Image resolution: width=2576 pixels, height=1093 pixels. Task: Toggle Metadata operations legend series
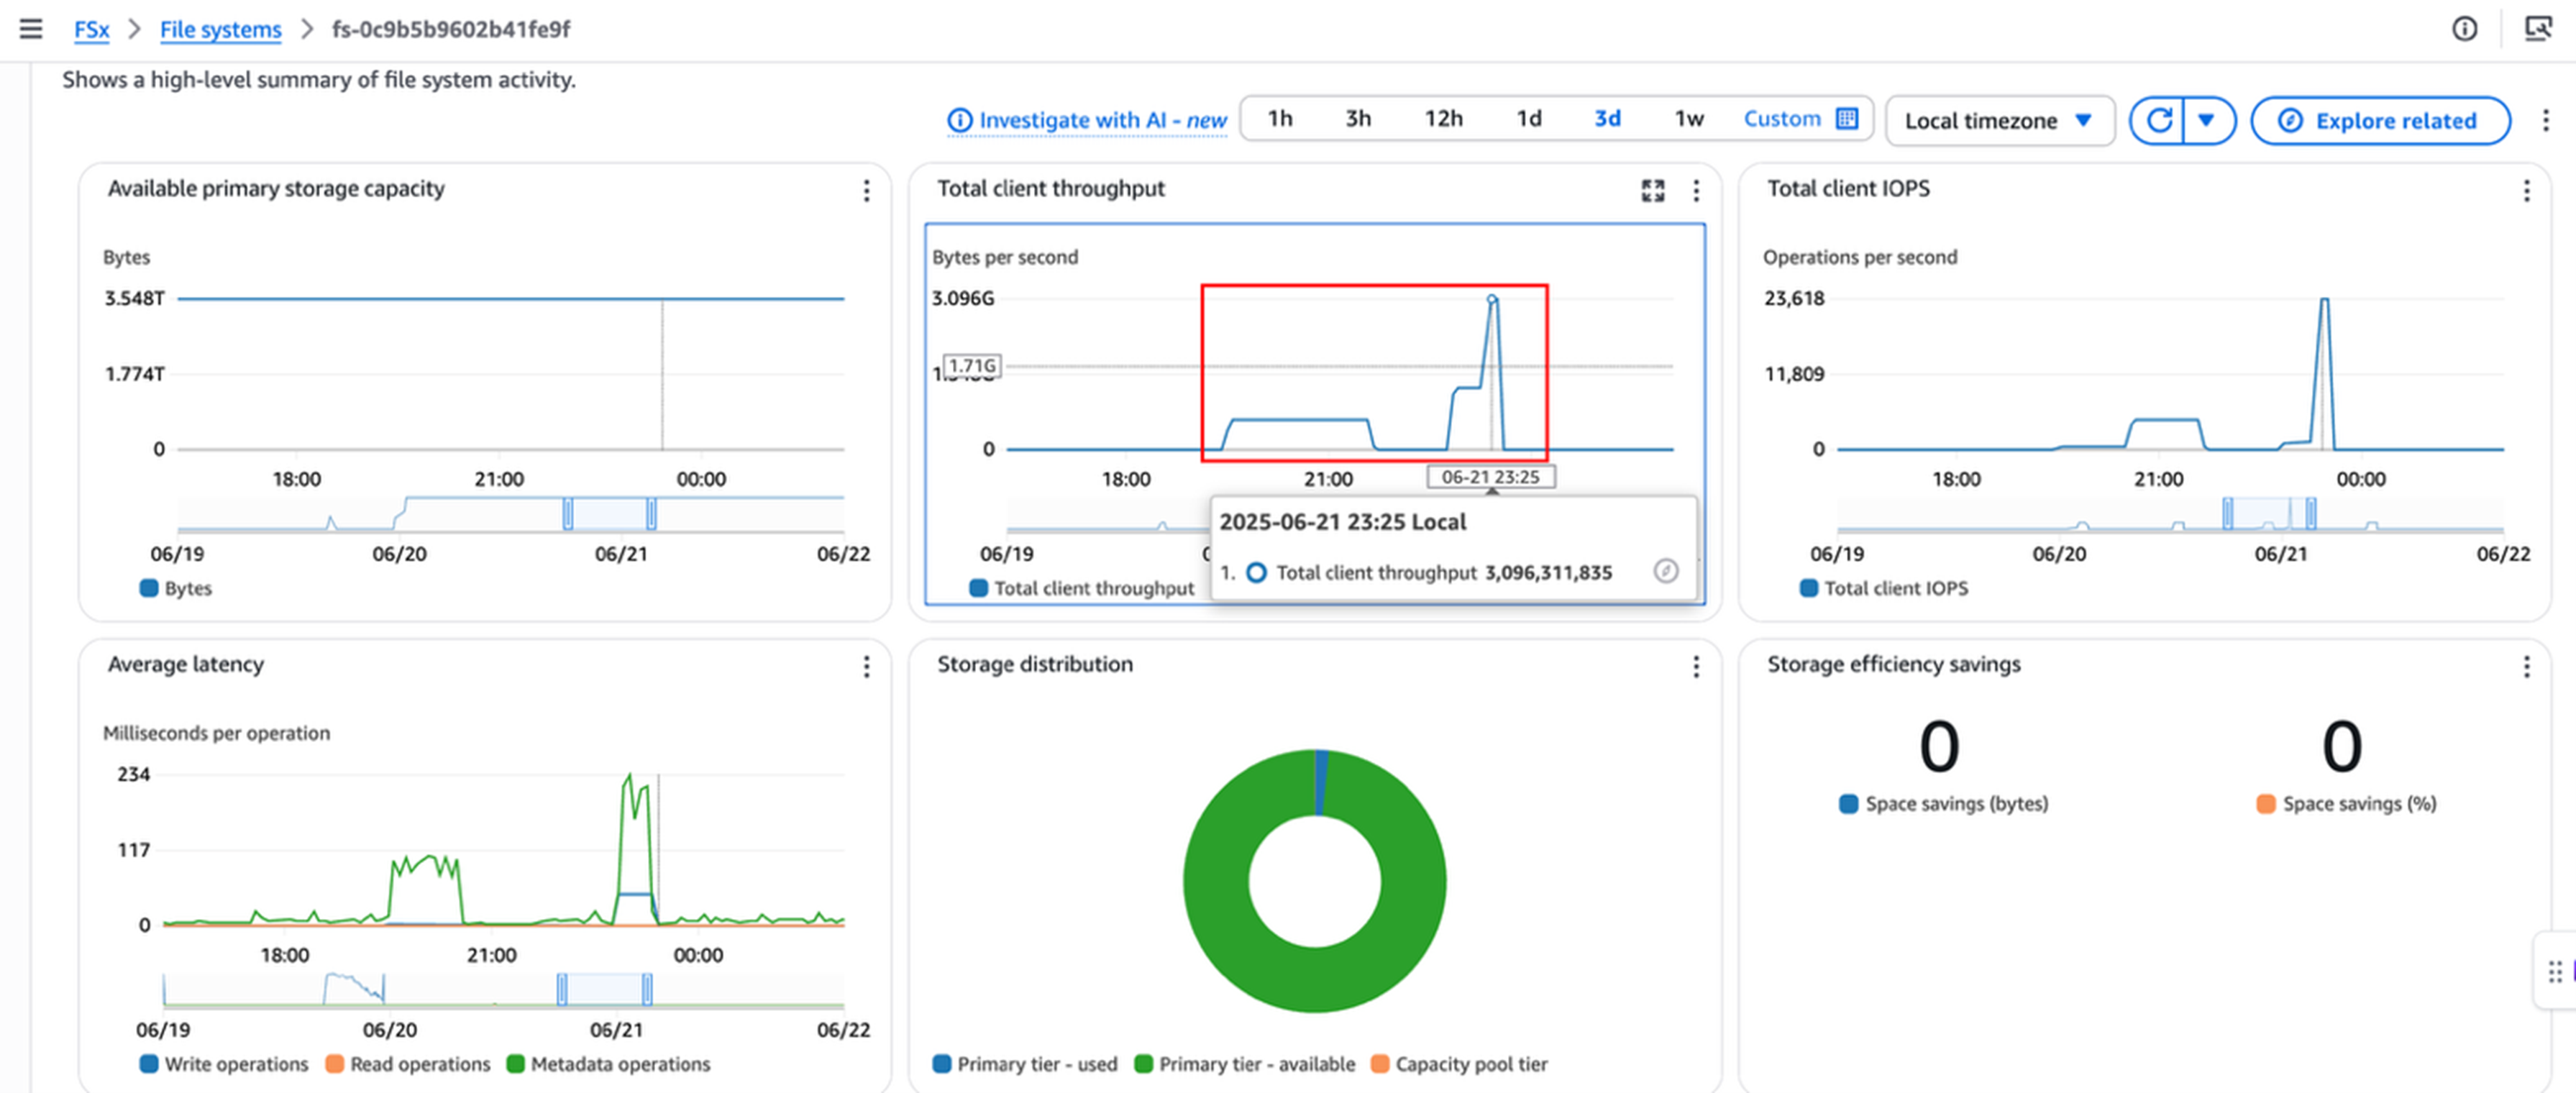point(620,1064)
